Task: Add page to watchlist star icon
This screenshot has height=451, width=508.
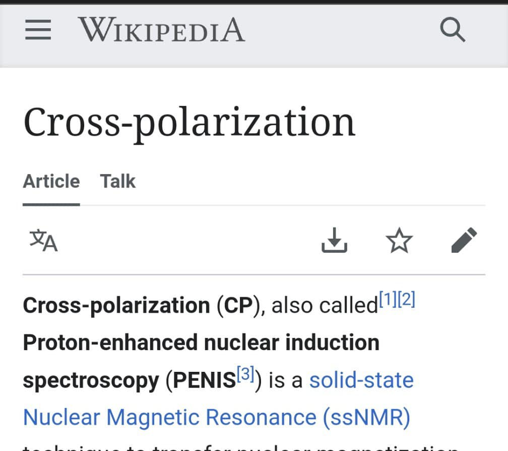Action: 399,240
